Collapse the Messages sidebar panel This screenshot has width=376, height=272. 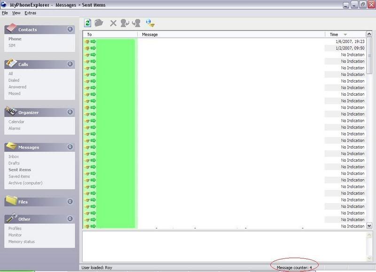coord(70,147)
